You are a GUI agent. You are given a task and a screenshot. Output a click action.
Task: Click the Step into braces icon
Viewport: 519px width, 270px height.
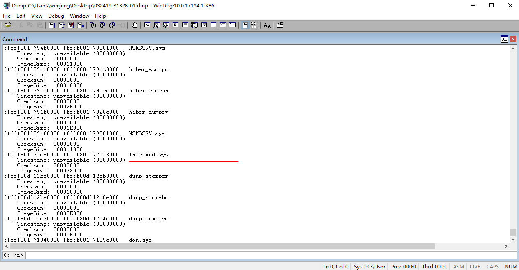click(x=93, y=25)
